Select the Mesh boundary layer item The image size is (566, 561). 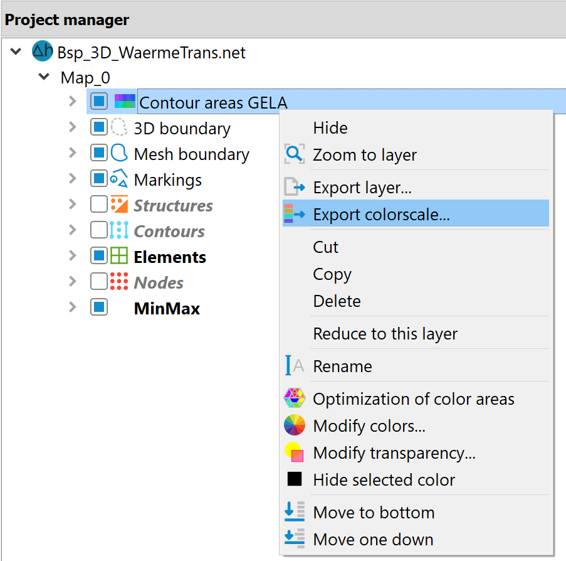click(191, 154)
